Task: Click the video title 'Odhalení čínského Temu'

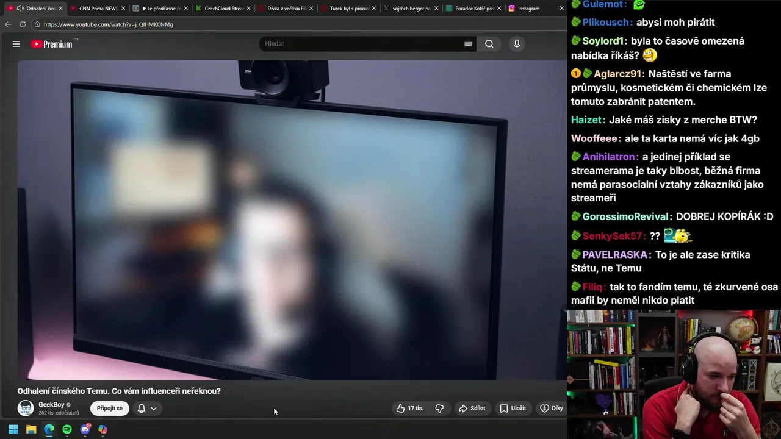Action: 119,391
